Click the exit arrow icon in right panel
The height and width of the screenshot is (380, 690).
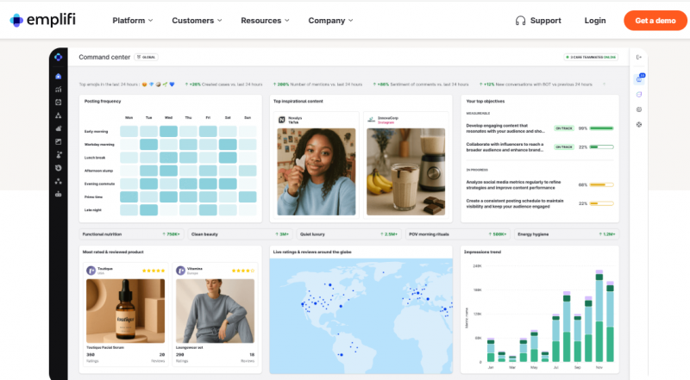point(639,58)
